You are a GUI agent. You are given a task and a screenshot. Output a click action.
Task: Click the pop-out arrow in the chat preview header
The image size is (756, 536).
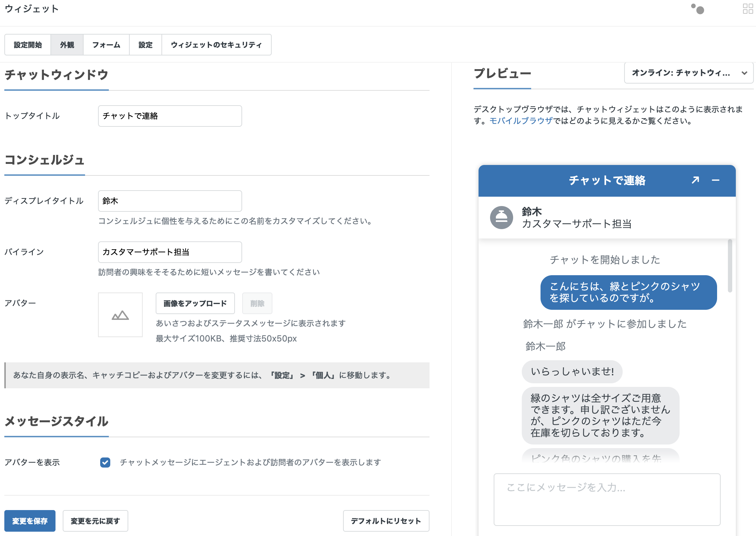pos(695,180)
